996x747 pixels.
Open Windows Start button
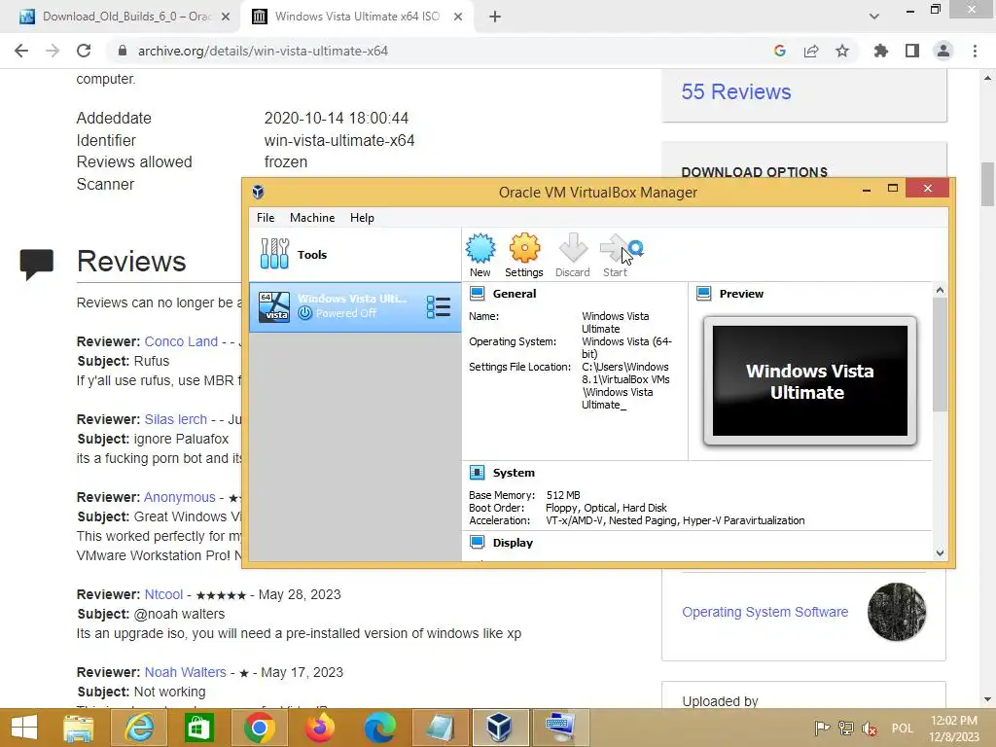pyautogui.click(x=24, y=728)
